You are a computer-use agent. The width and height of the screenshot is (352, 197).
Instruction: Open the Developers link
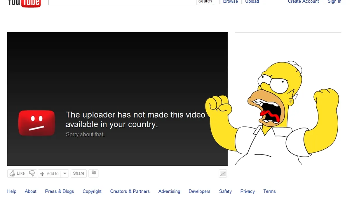(199, 191)
